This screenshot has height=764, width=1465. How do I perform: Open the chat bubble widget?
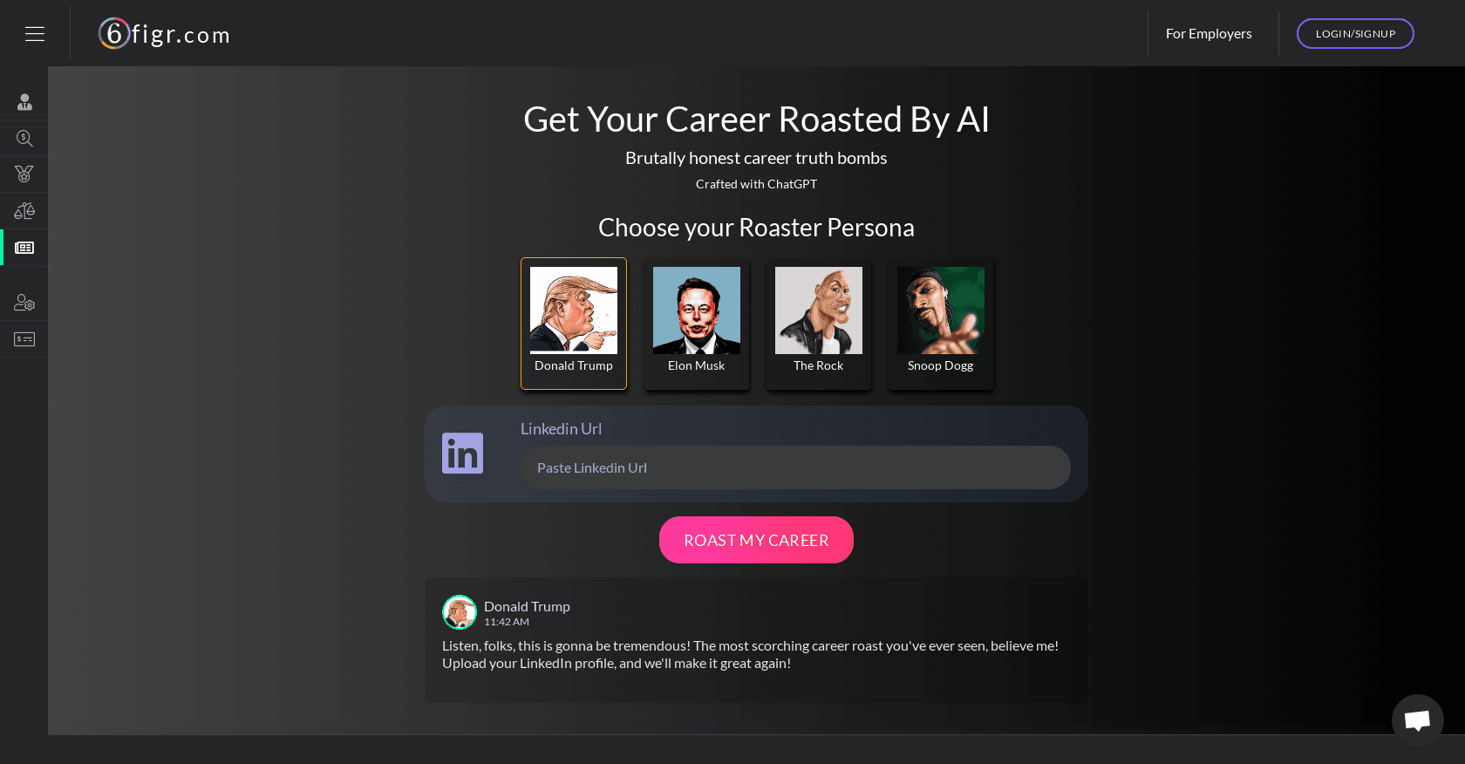pos(1417,720)
